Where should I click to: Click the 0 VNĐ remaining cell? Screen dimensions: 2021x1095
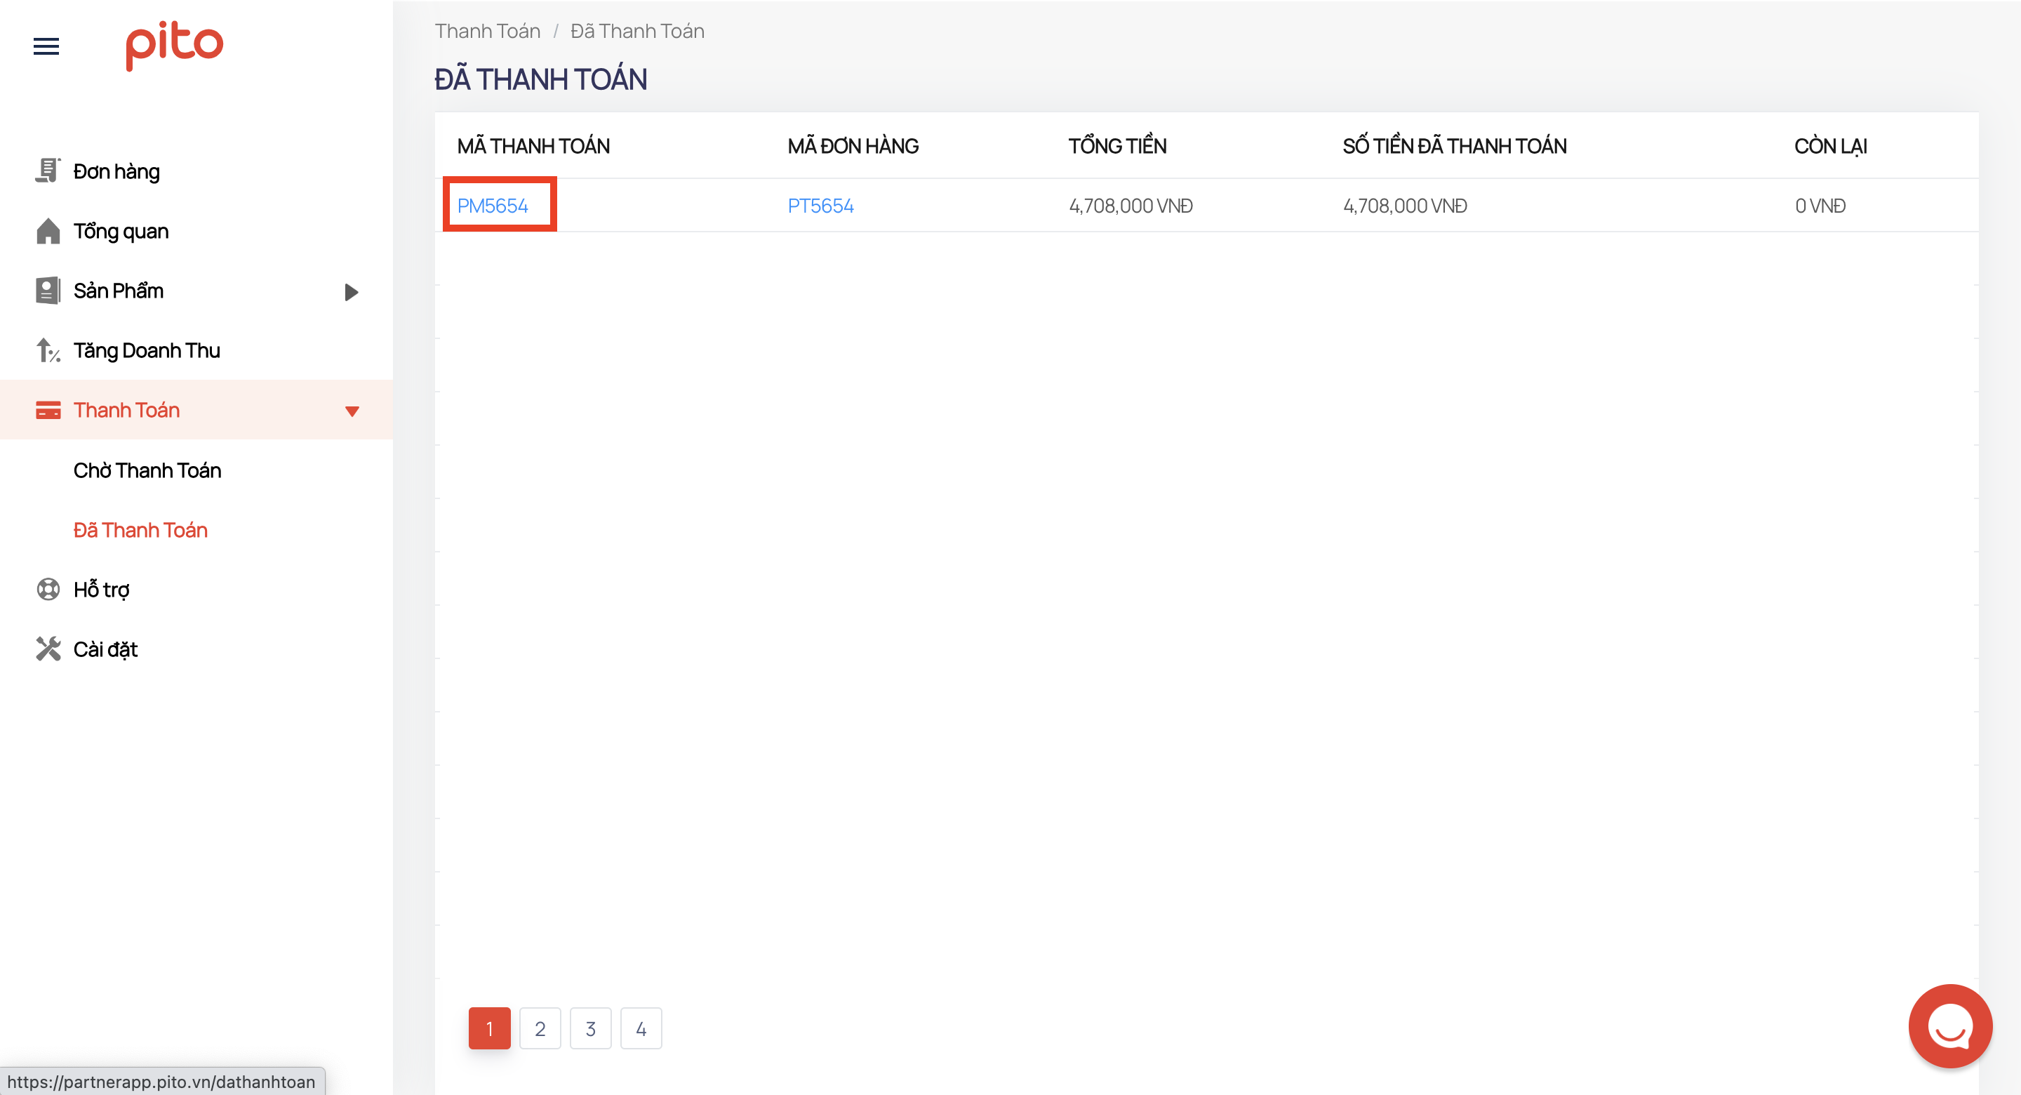tap(1820, 206)
